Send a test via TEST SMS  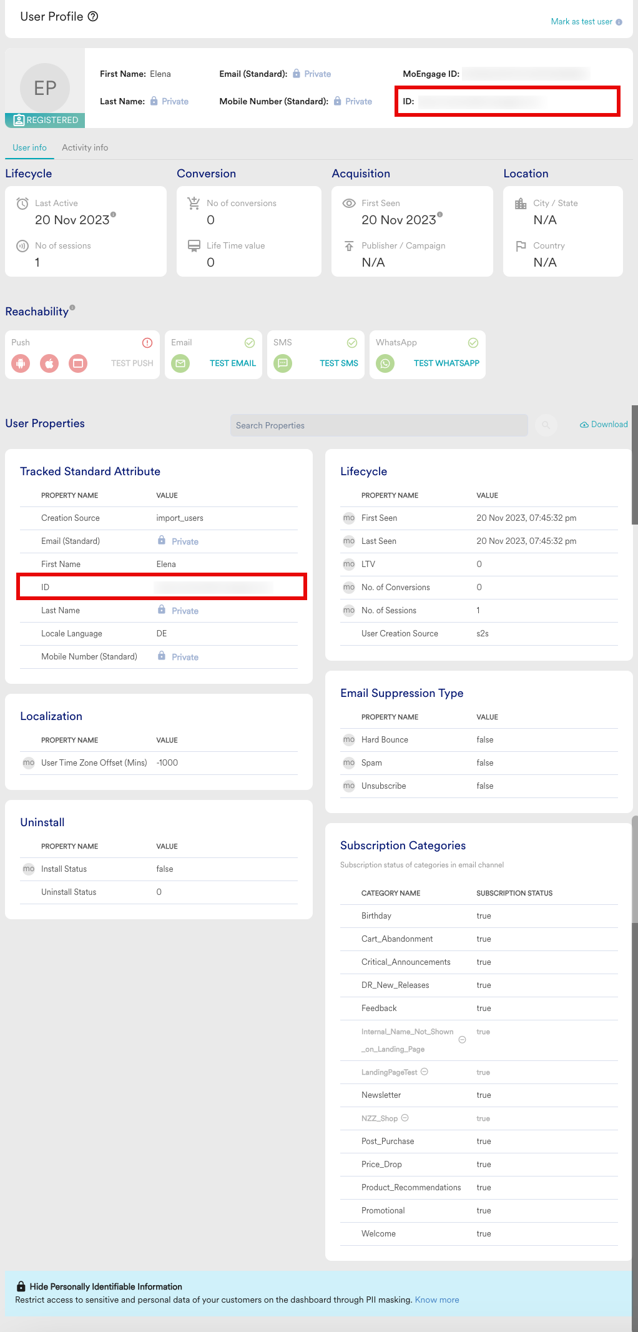click(339, 363)
